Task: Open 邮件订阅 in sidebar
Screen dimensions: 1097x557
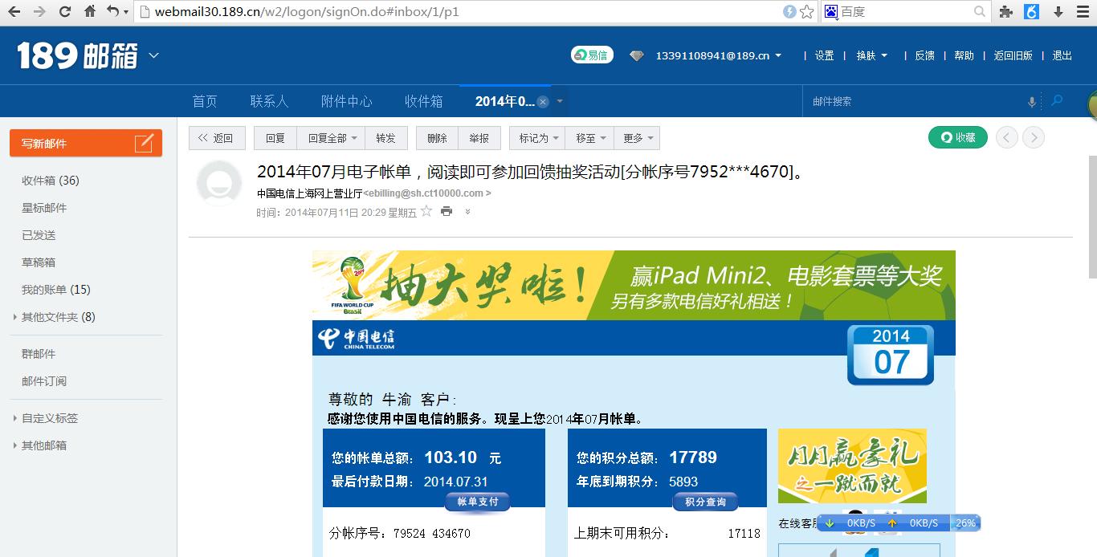Action: [44, 381]
